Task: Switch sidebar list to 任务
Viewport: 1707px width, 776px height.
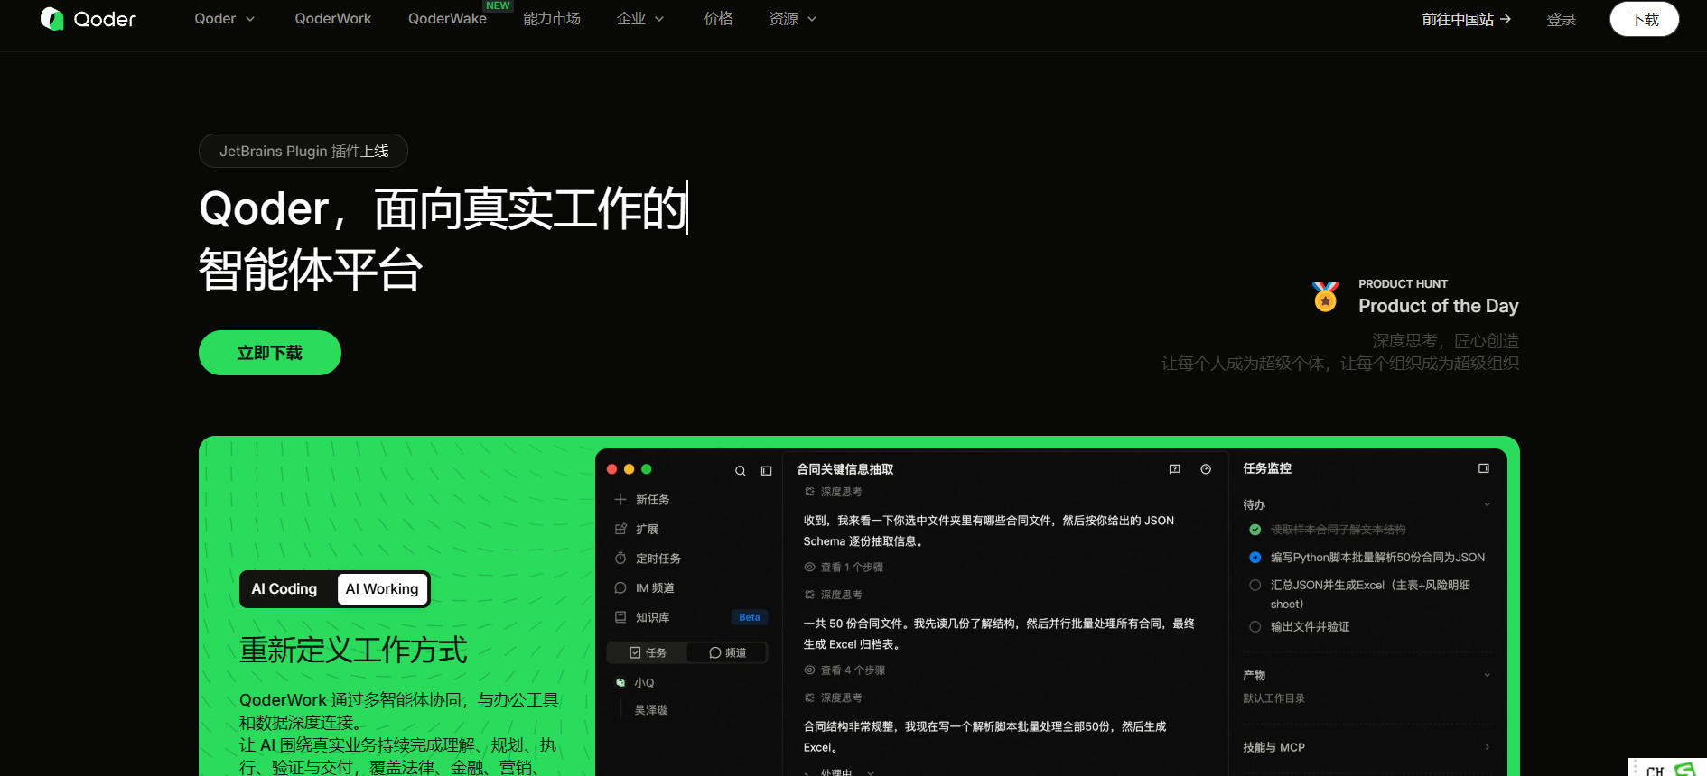Action: 648,652
